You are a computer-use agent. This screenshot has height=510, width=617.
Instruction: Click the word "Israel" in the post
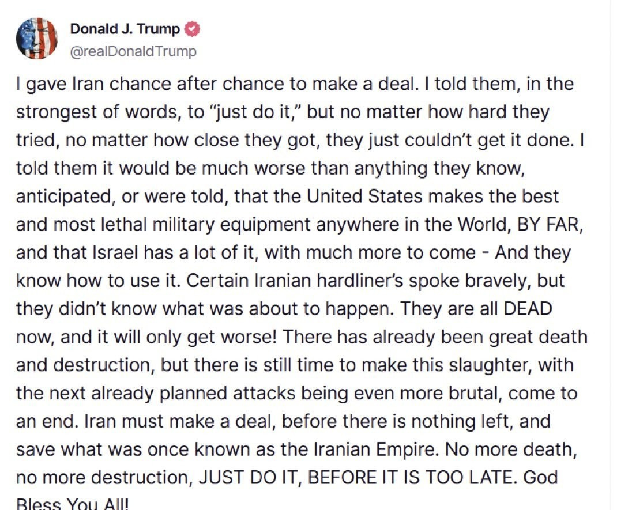point(115,252)
